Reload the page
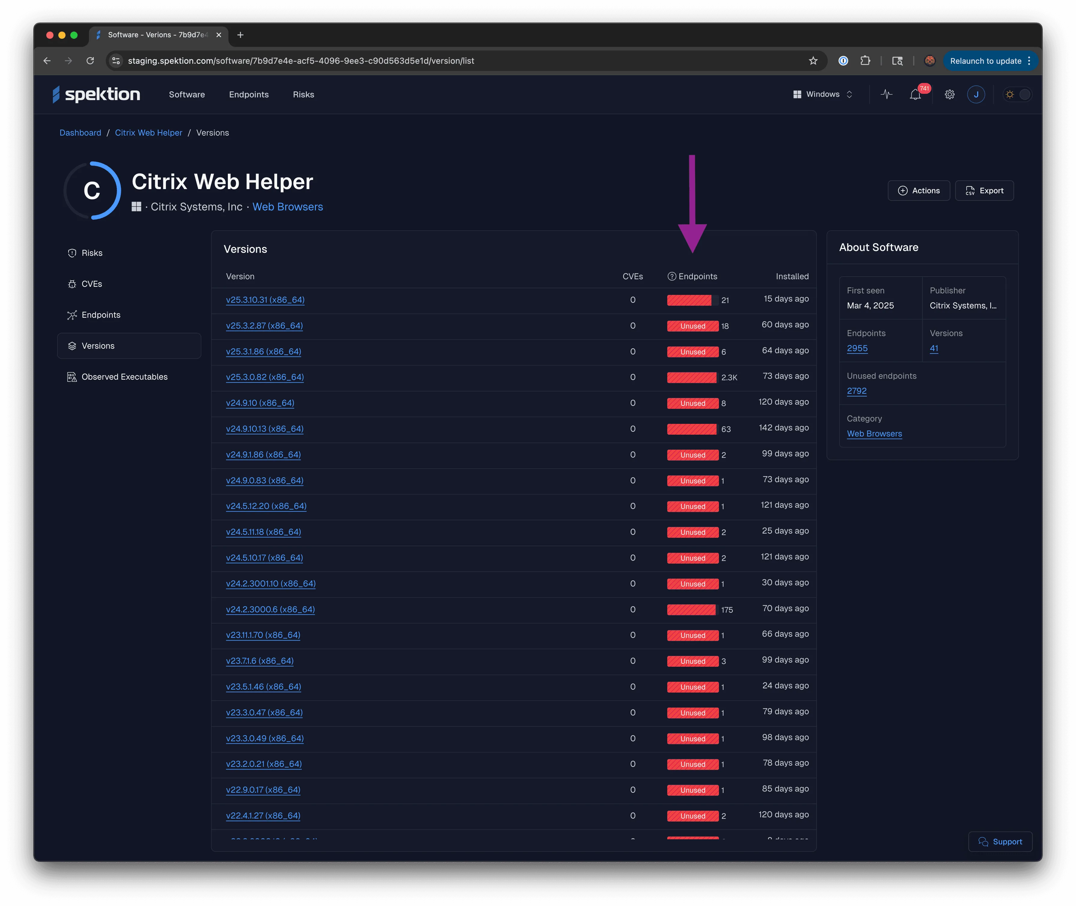This screenshot has height=906, width=1076. pos(90,61)
